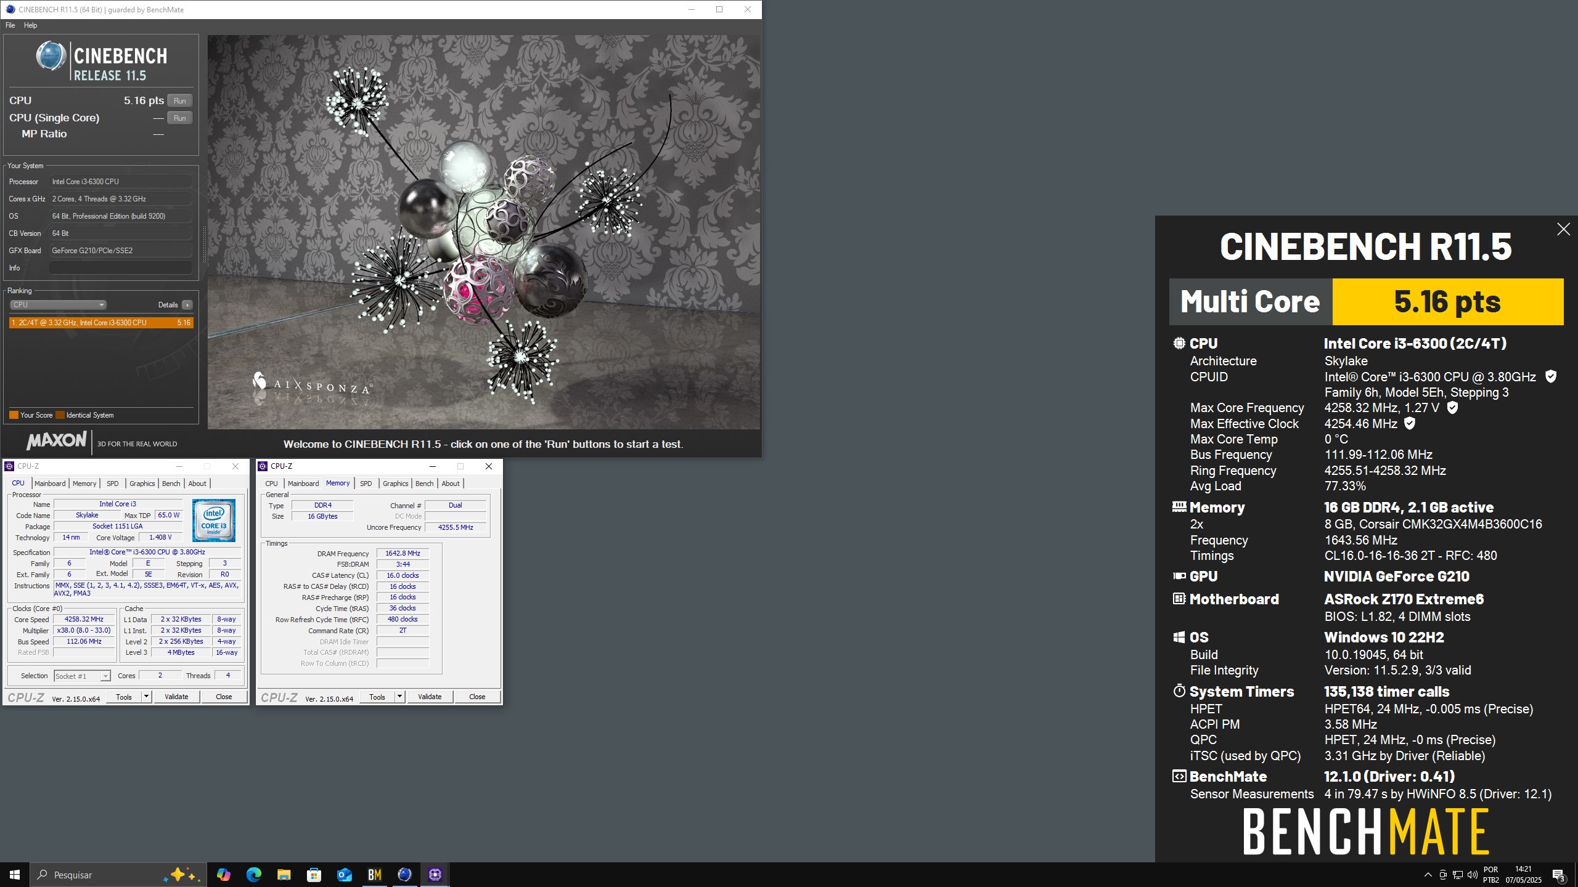Viewport: 1578px width, 887px height.
Task: Click the CPU verified shield next to CPUID
Action: pos(1551,376)
